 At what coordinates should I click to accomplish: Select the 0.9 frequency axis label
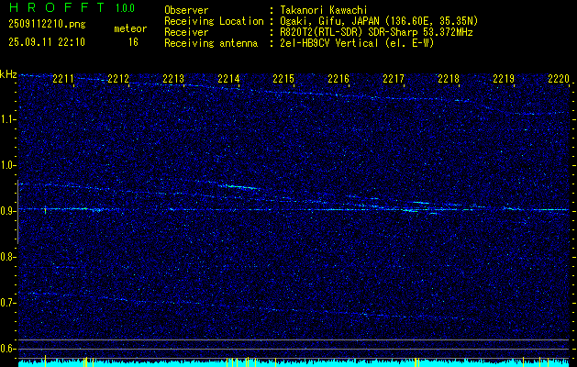pyautogui.click(x=8, y=211)
